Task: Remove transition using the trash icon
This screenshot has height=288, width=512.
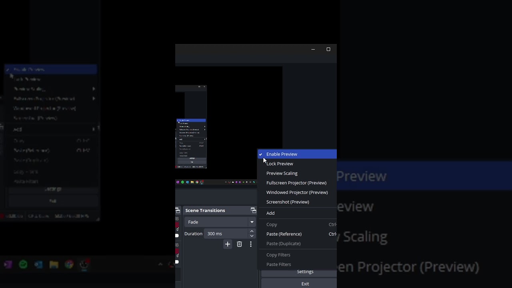Action: tap(239, 244)
